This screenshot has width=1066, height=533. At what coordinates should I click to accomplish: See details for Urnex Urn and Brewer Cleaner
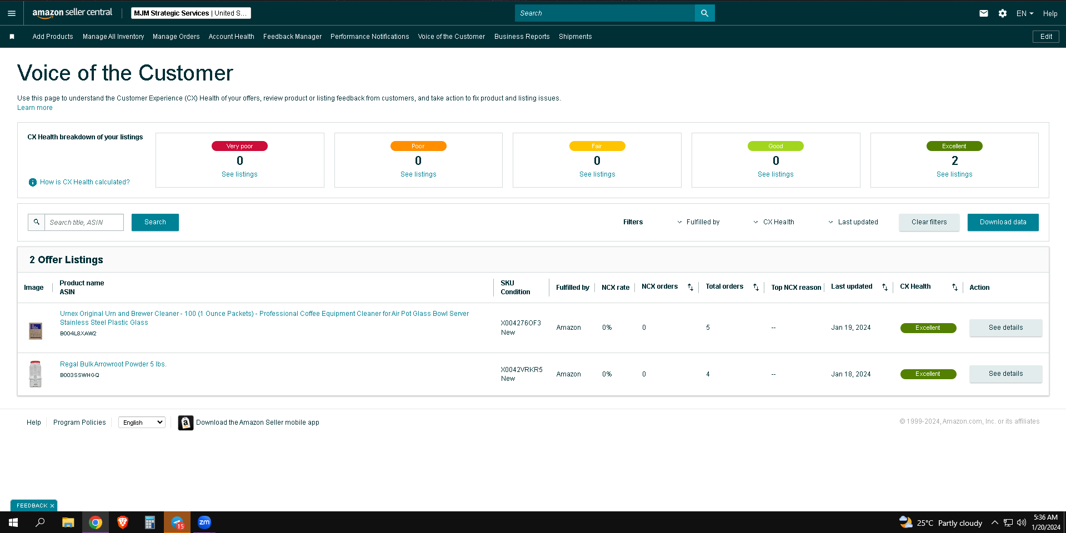coord(1006,328)
